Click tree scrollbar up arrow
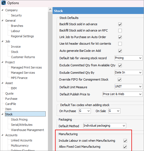The width and height of the screenshot is (144, 151). (x=50, y=10)
